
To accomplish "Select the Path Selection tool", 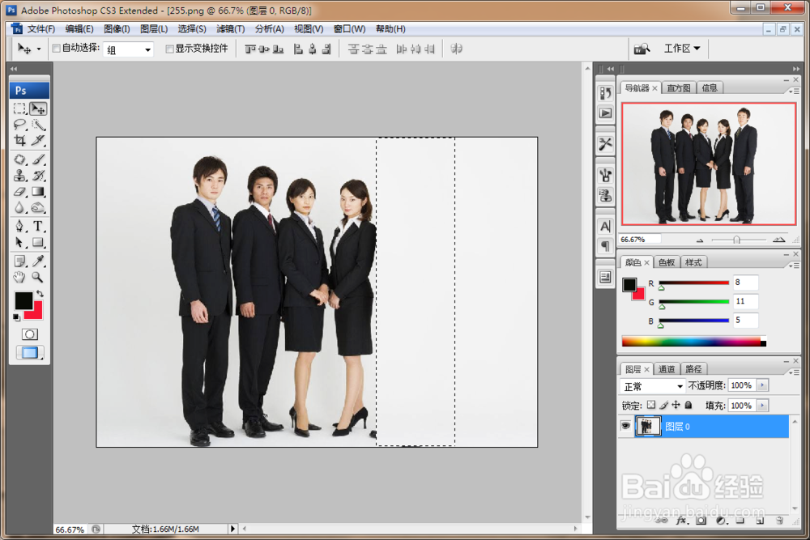I will point(19,242).
